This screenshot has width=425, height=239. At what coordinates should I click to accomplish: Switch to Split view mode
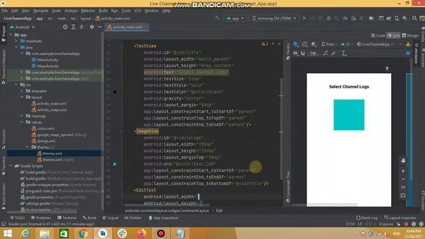pyautogui.click(x=393, y=35)
